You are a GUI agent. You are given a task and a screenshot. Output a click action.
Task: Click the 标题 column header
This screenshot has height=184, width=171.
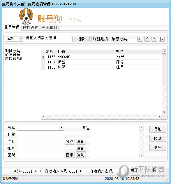pyautogui.click(x=86, y=52)
